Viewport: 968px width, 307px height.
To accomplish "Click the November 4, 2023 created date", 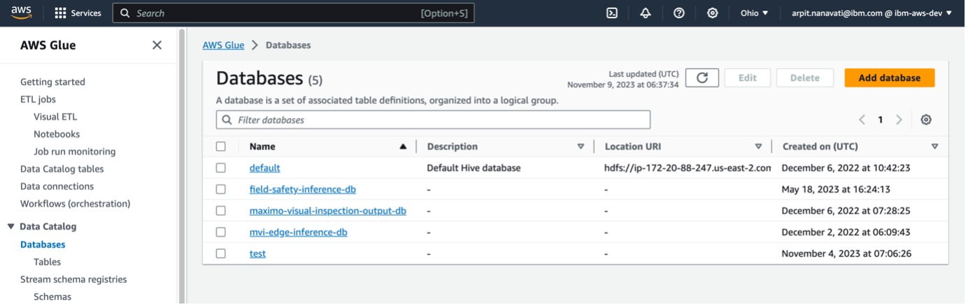I will coord(846,254).
